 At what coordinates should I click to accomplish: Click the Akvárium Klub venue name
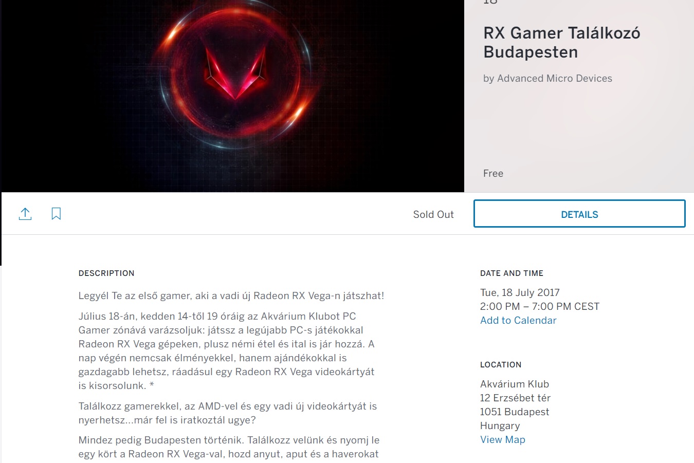point(515,384)
